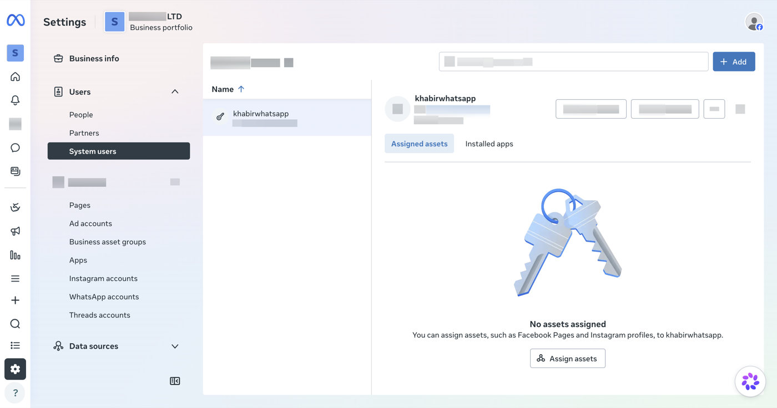
Task: Click the Settings page heading
Action: click(x=65, y=22)
